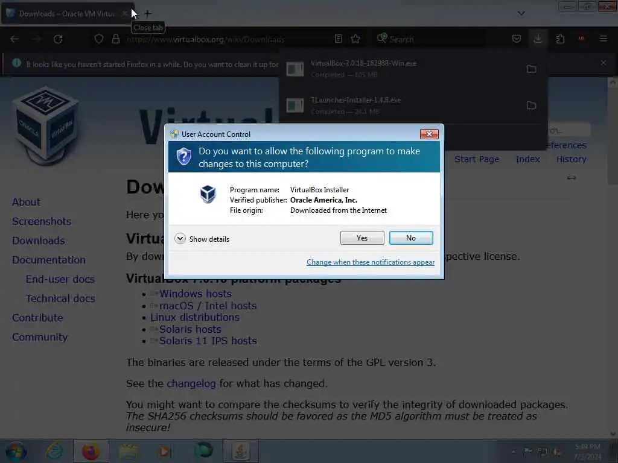Click Solaris 11 IPS hosts link
The image size is (618, 463).
click(x=208, y=341)
